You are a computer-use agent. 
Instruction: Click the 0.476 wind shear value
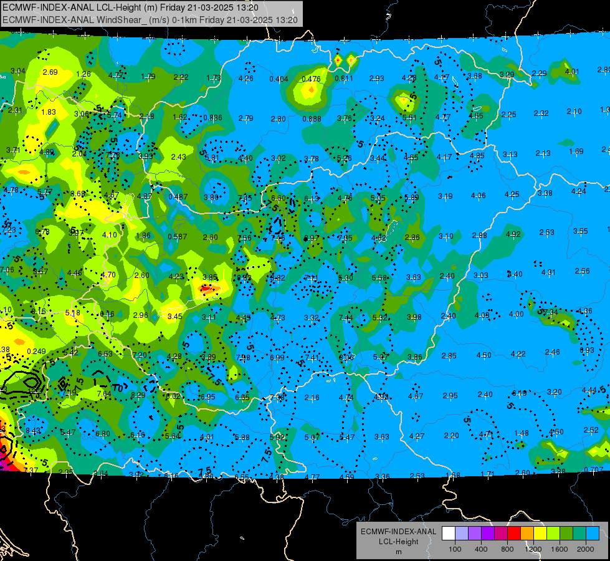(311, 79)
